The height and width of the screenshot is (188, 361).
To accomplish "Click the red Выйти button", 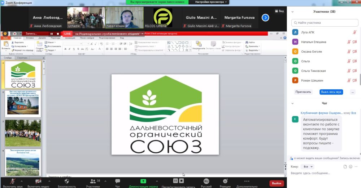I will [x=277, y=183].
